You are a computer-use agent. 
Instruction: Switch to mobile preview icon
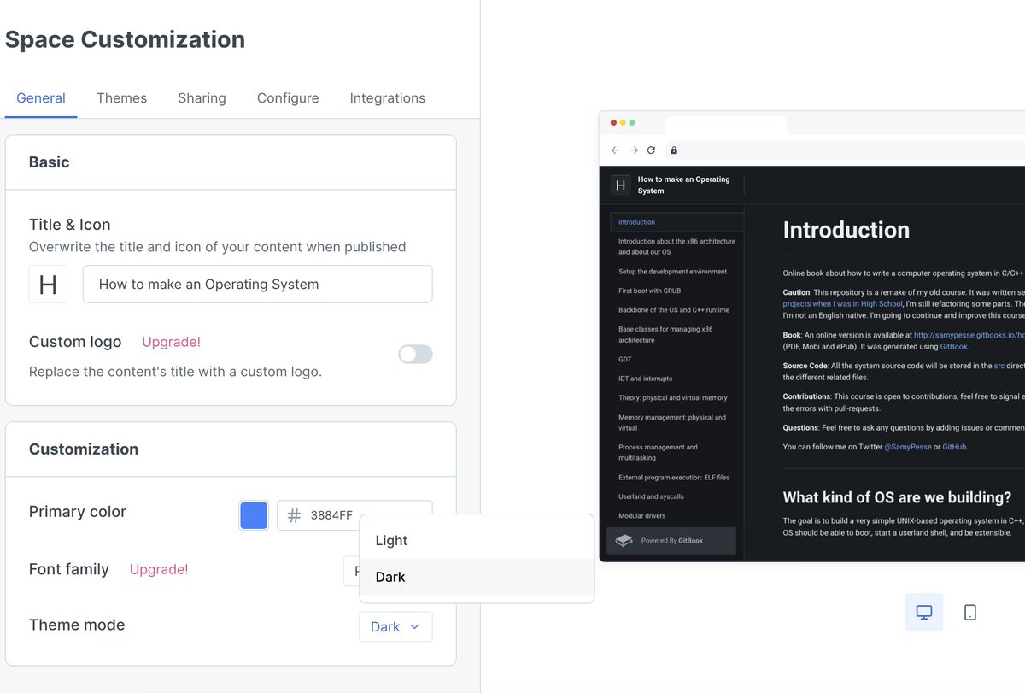970,612
